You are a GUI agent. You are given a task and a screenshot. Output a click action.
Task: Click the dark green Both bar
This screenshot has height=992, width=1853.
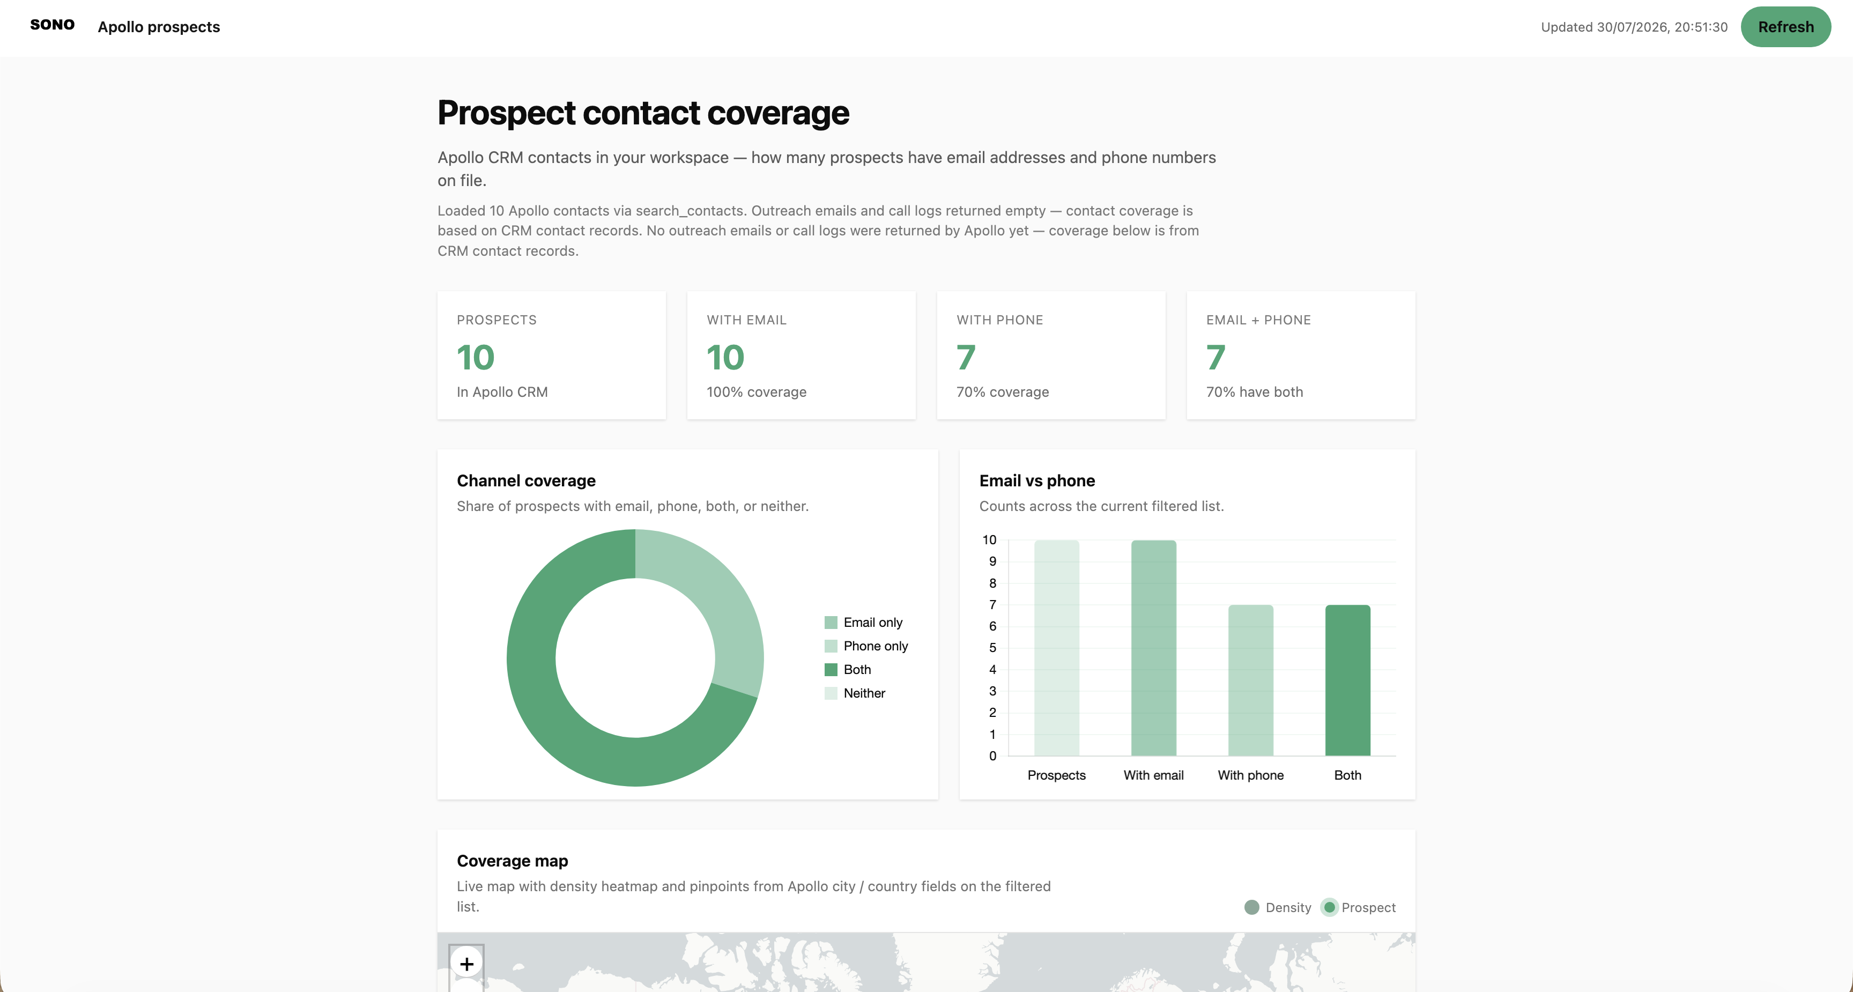point(1348,680)
